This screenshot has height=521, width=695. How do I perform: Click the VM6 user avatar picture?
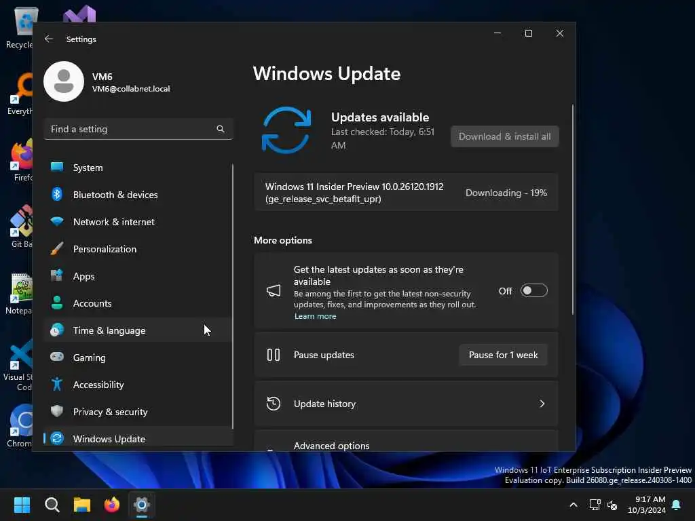pos(64,81)
